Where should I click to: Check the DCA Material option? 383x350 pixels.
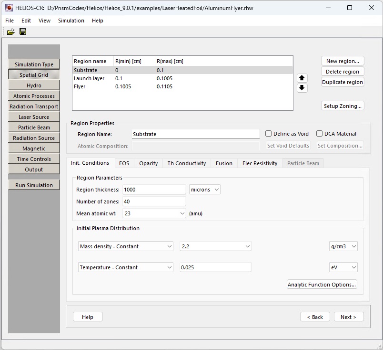pos(320,134)
